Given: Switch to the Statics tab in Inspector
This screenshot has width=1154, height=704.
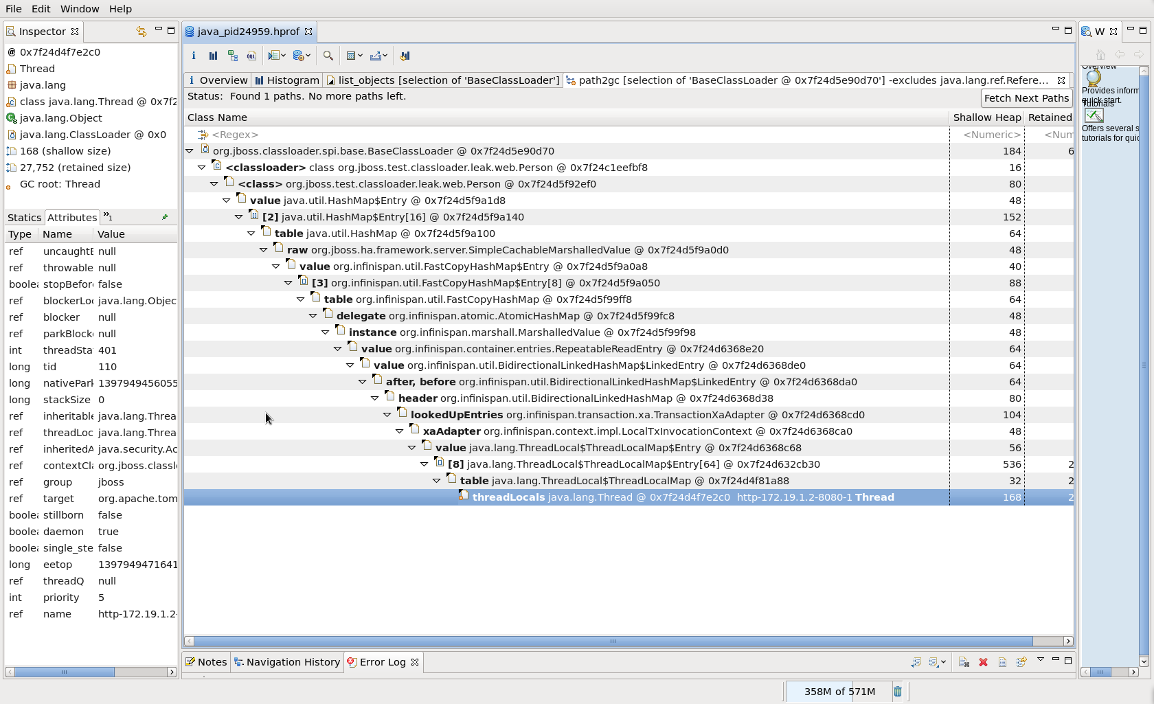Looking at the screenshot, I should [24, 218].
